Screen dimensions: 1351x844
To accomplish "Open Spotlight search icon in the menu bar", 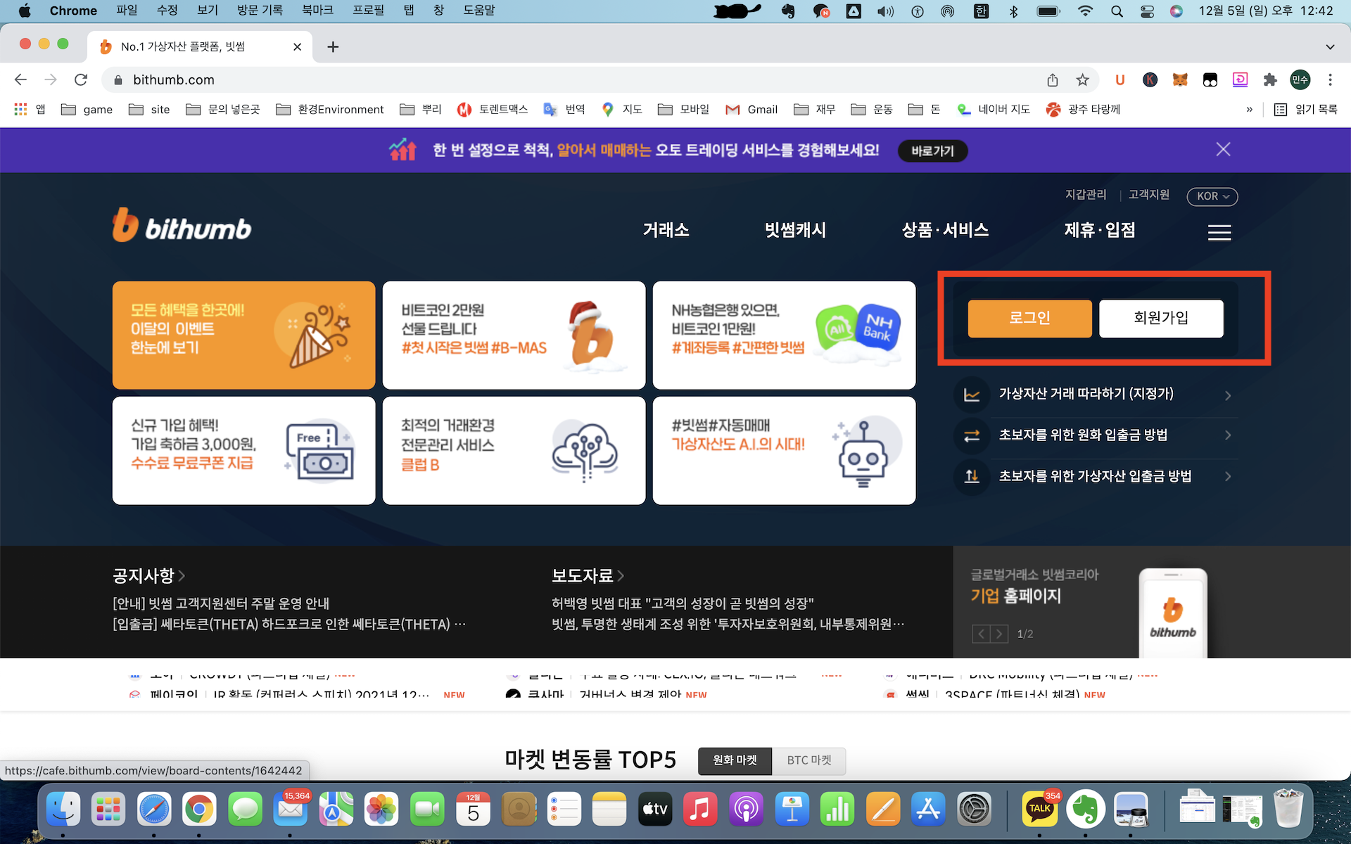I will [1117, 11].
